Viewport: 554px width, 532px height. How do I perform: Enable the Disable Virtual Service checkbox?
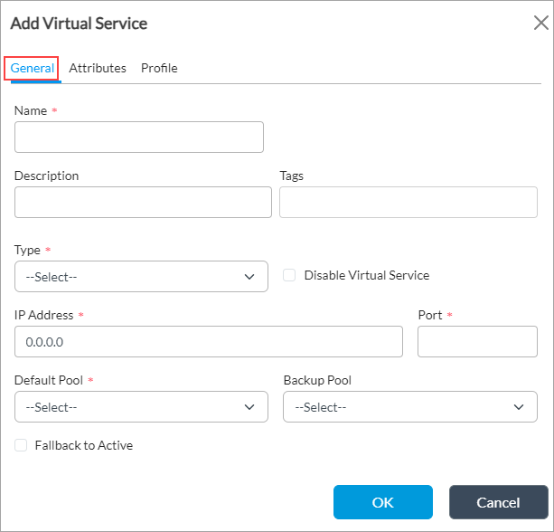click(x=290, y=275)
